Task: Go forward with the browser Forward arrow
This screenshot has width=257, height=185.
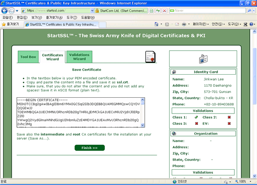Action: point(11,11)
